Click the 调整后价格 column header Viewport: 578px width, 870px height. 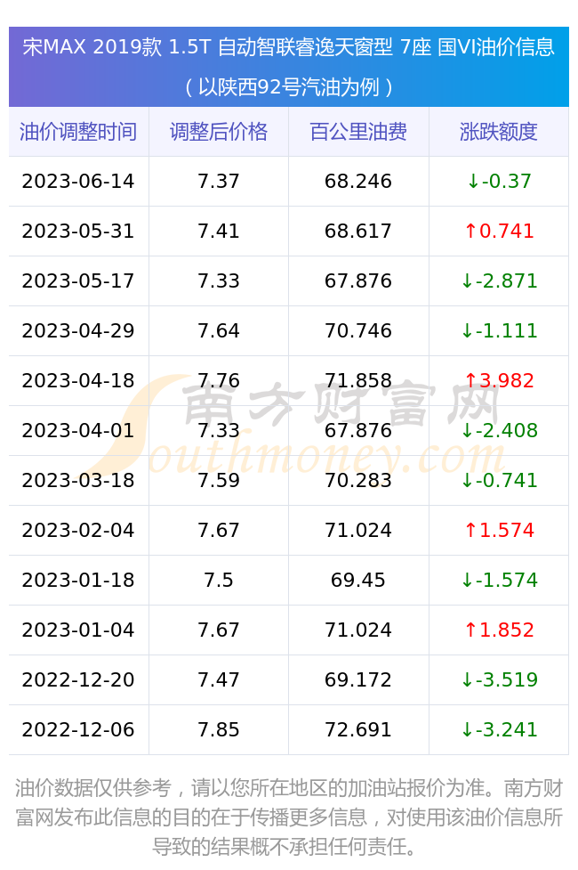click(x=219, y=132)
